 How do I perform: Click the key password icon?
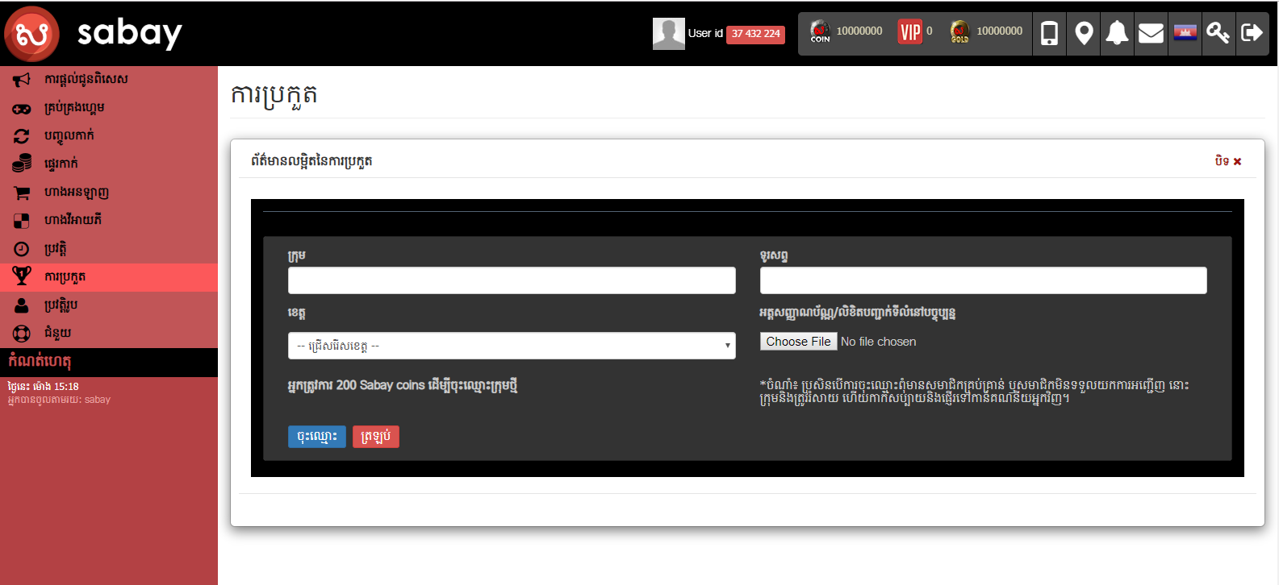(1218, 33)
